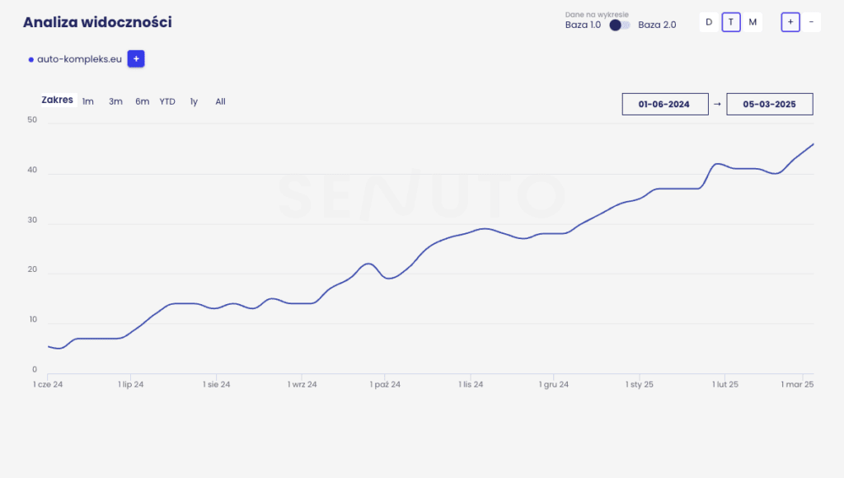Screen dimensions: 844x478
Task: Select monthly granularity M
Action: 753,22
